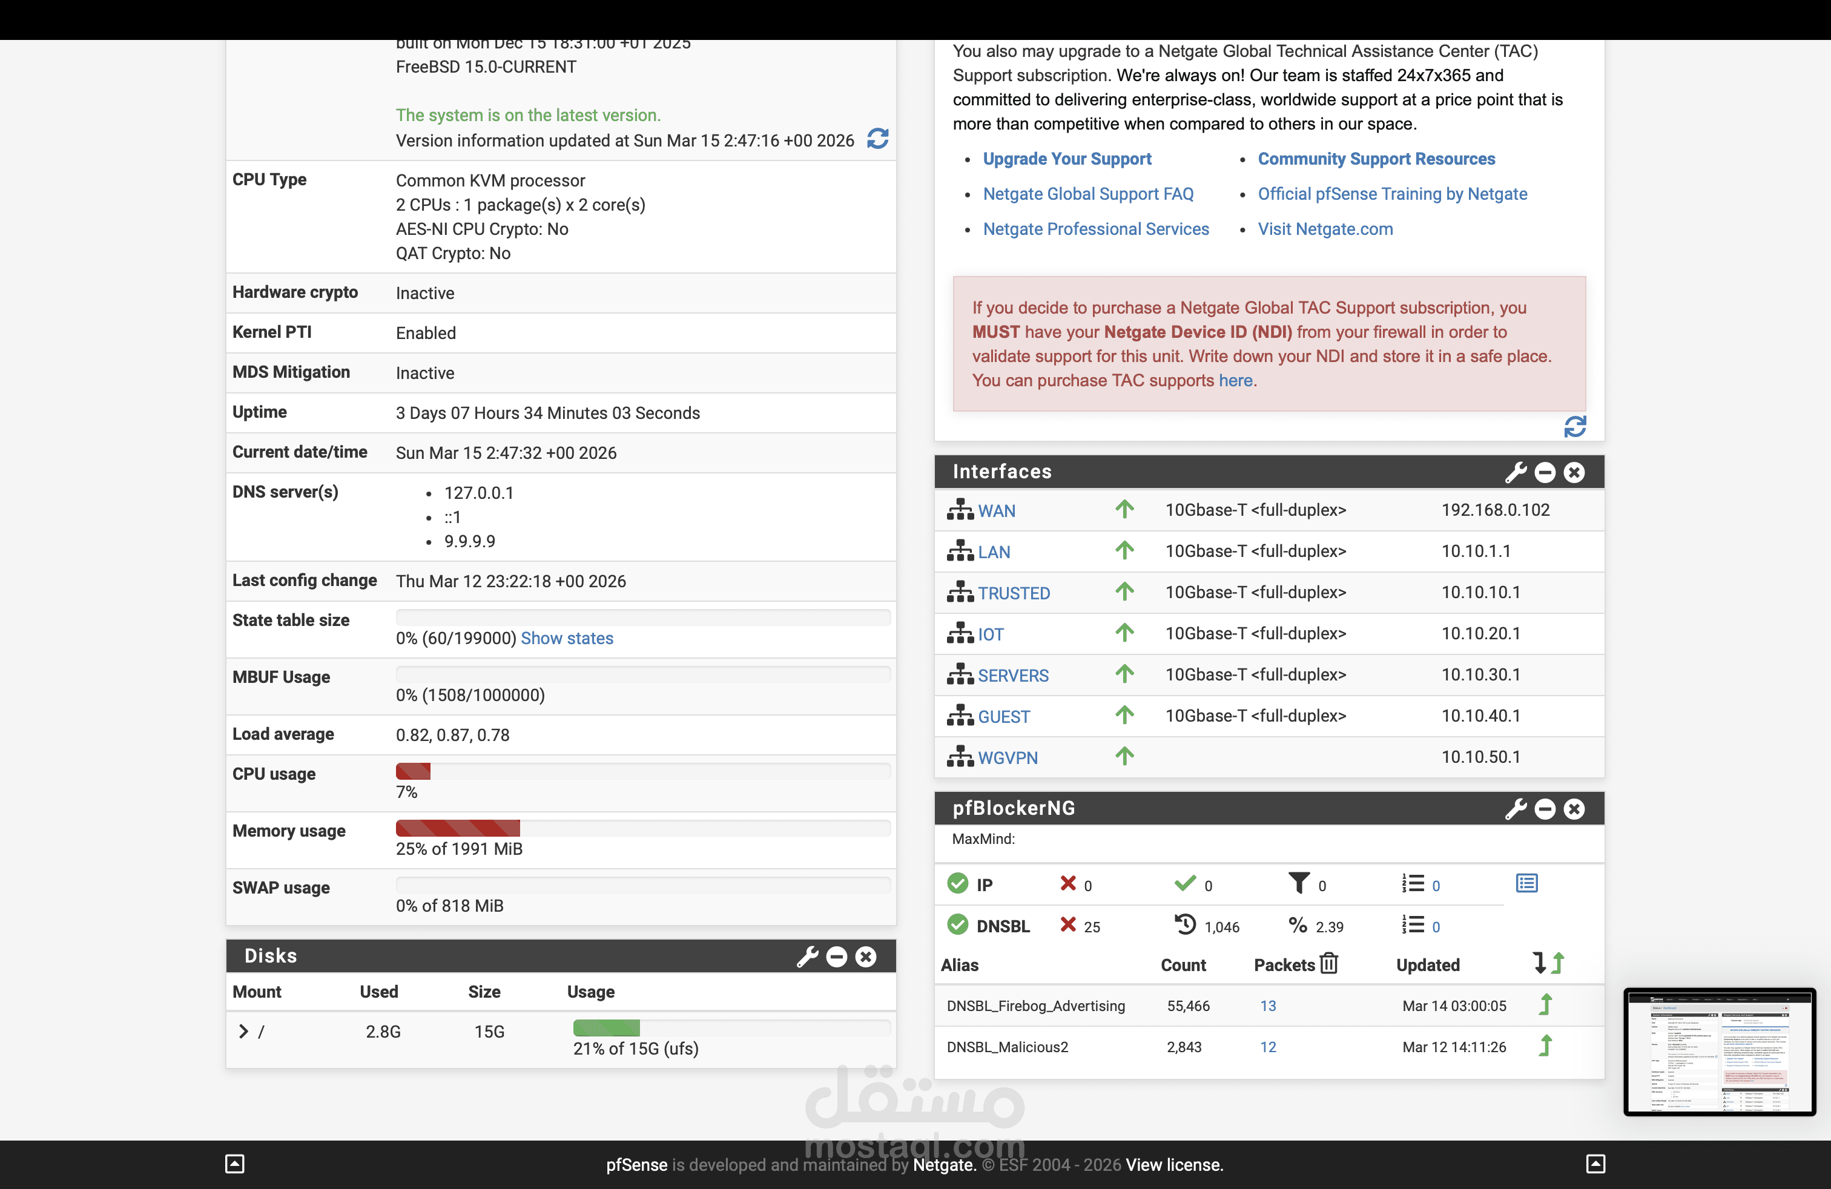
Task: Minimize the Interfaces widget
Action: 1545,472
